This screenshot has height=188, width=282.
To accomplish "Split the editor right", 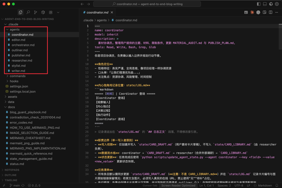I will click(271, 12).
